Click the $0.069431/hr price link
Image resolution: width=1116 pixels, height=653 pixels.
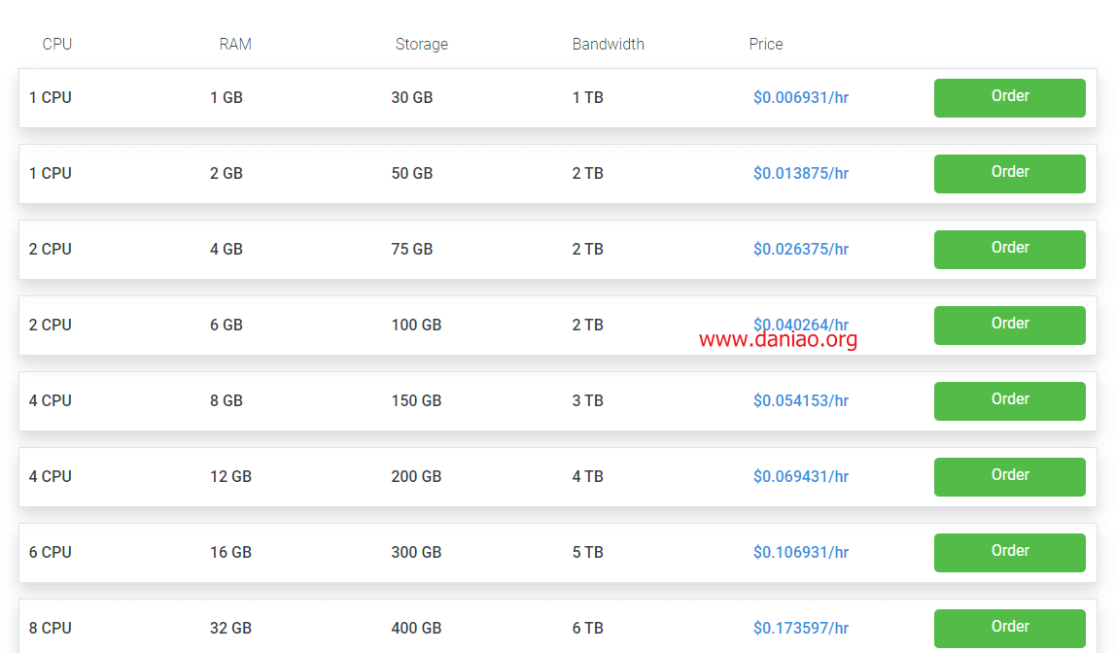tap(801, 476)
